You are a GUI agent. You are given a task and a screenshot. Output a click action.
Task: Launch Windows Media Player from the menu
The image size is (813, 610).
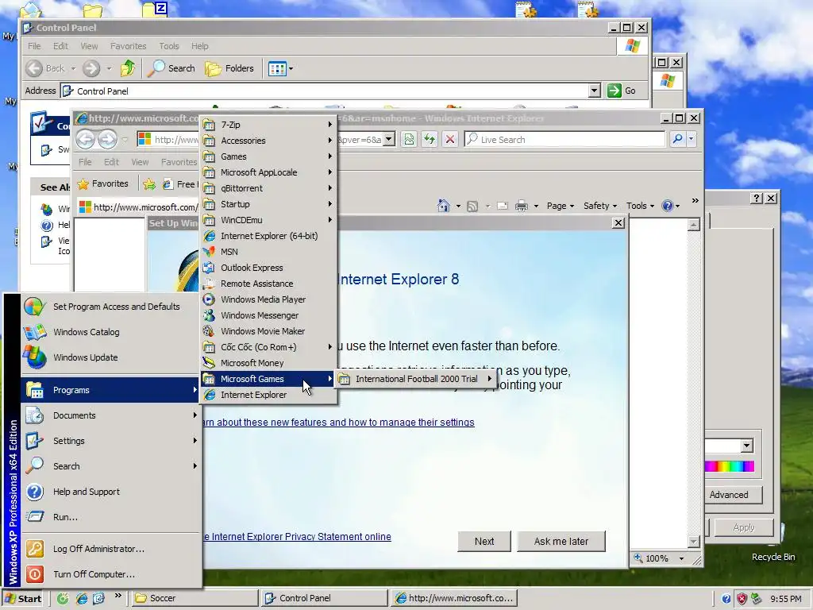click(268, 299)
